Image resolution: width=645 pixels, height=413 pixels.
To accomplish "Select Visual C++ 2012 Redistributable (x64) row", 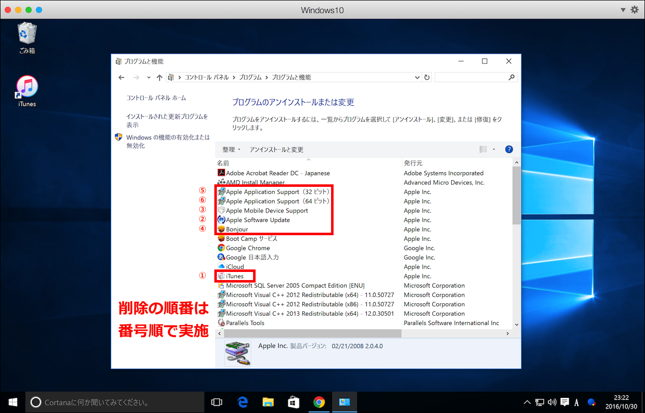I will click(x=364, y=295).
